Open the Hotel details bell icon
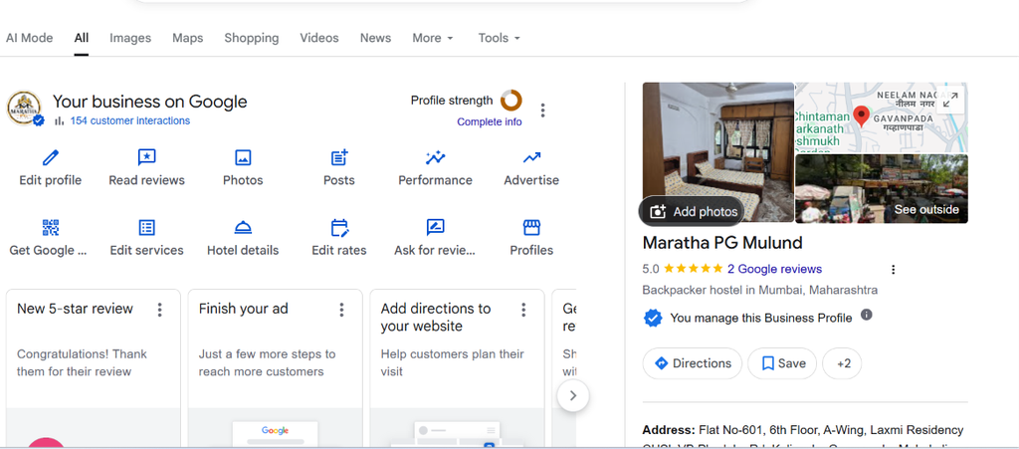Viewport: 1019px width, 449px height. tap(243, 227)
